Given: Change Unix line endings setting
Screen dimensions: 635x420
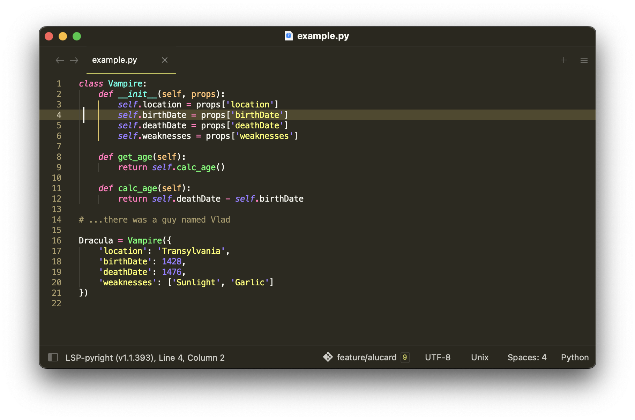Looking at the screenshot, I should click(x=480, y=357).
